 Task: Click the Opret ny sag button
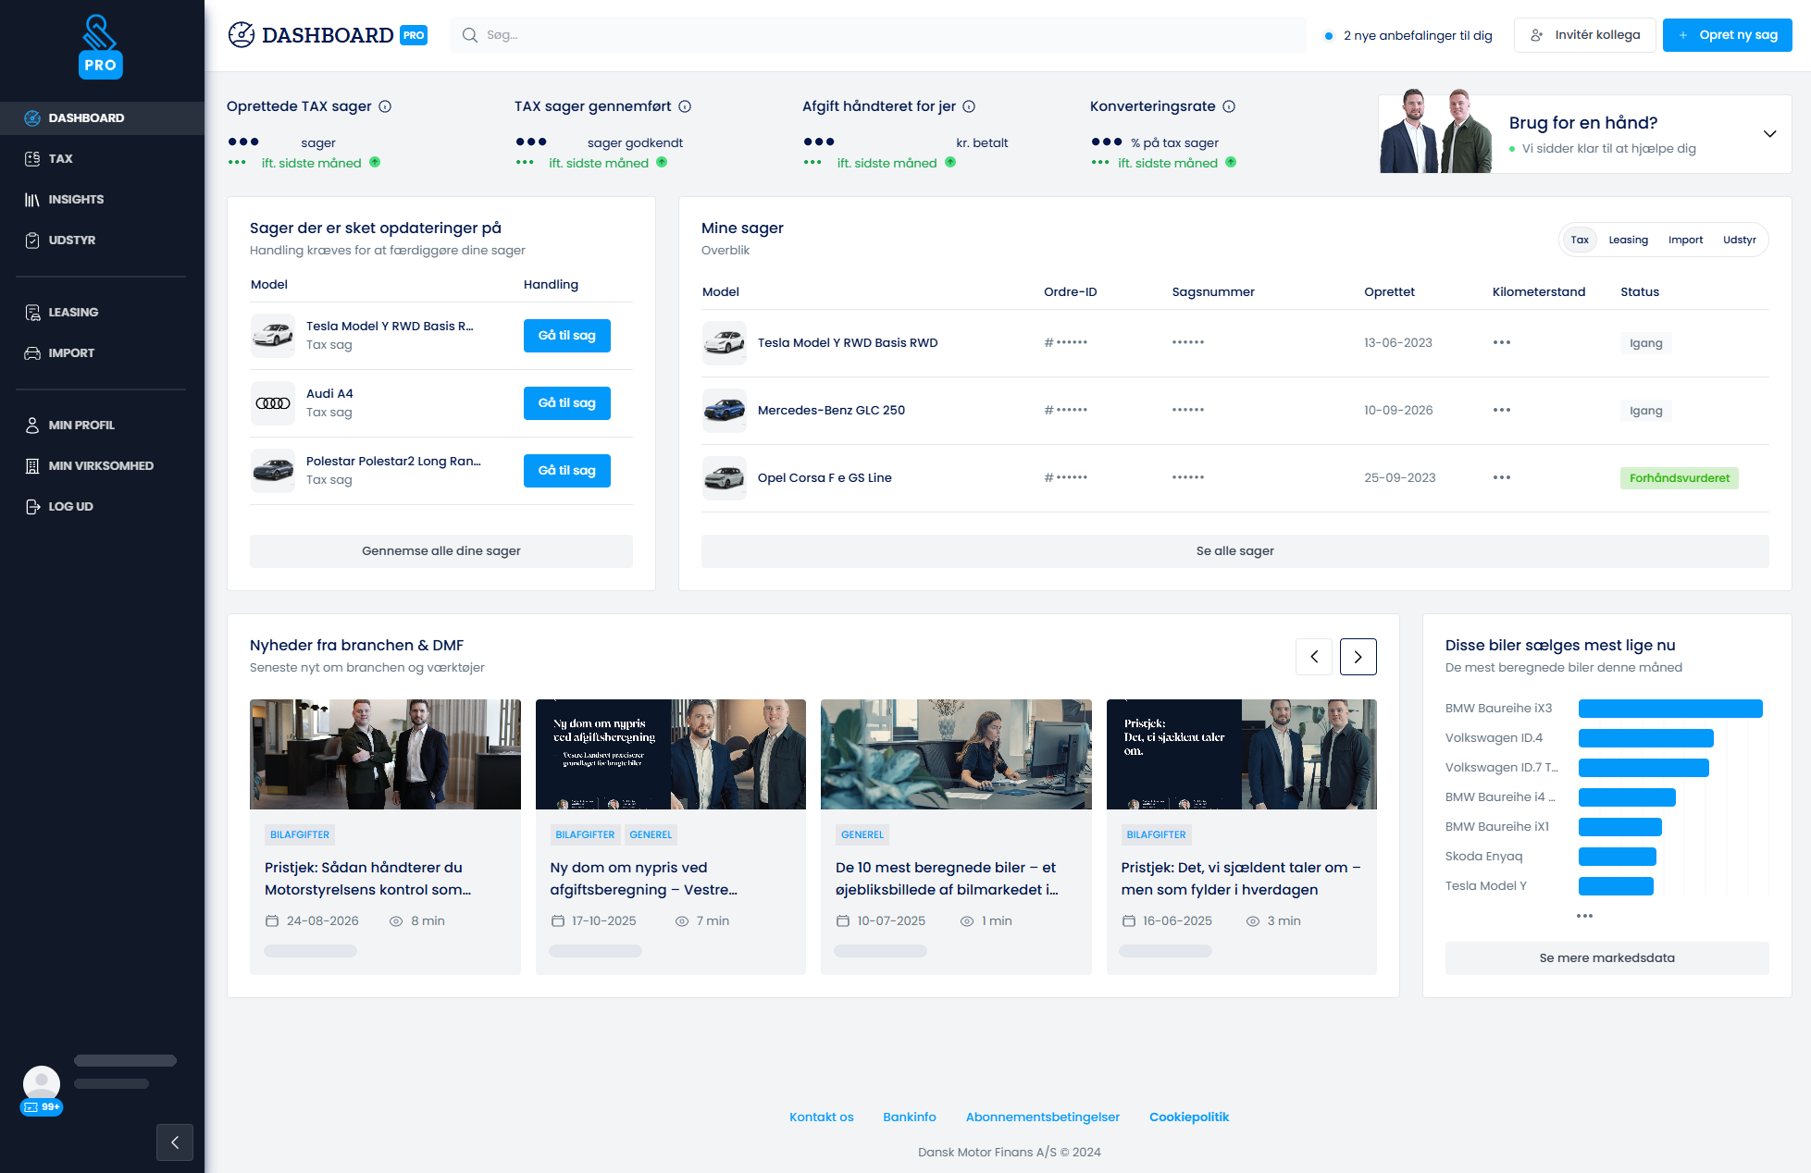[1727, 35]
